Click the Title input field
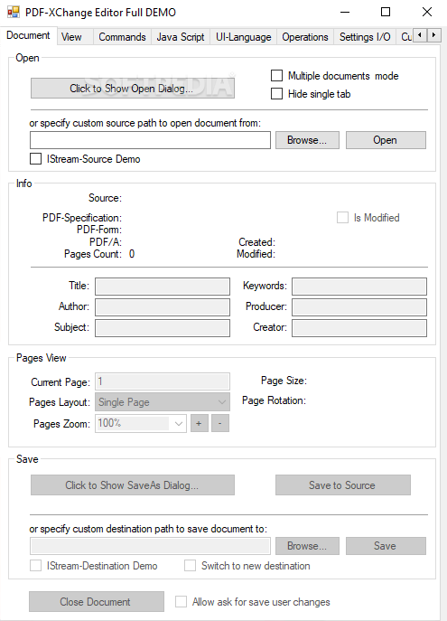 163,287
